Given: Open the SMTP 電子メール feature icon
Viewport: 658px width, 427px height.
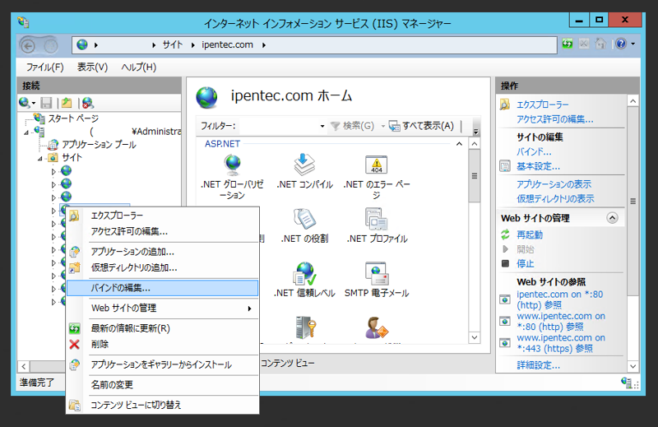Looking at the screenshot, I should (x=377, y=273).
